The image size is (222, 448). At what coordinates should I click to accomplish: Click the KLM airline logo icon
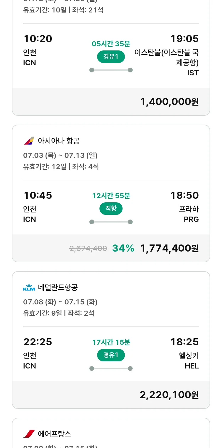29,287
